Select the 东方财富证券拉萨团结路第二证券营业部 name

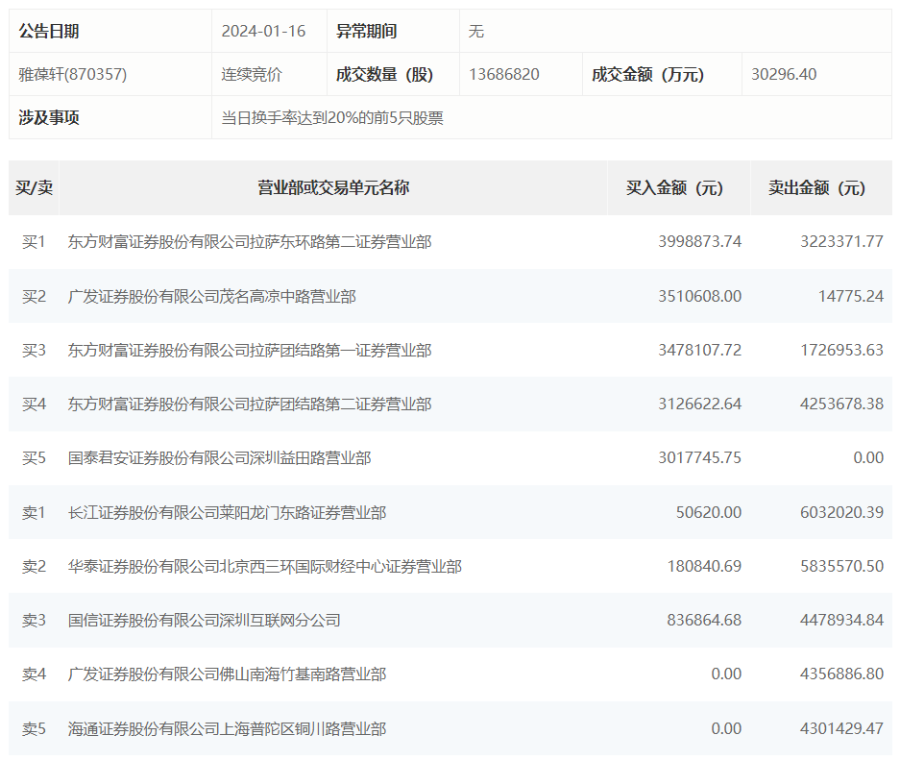click(250, 405)
